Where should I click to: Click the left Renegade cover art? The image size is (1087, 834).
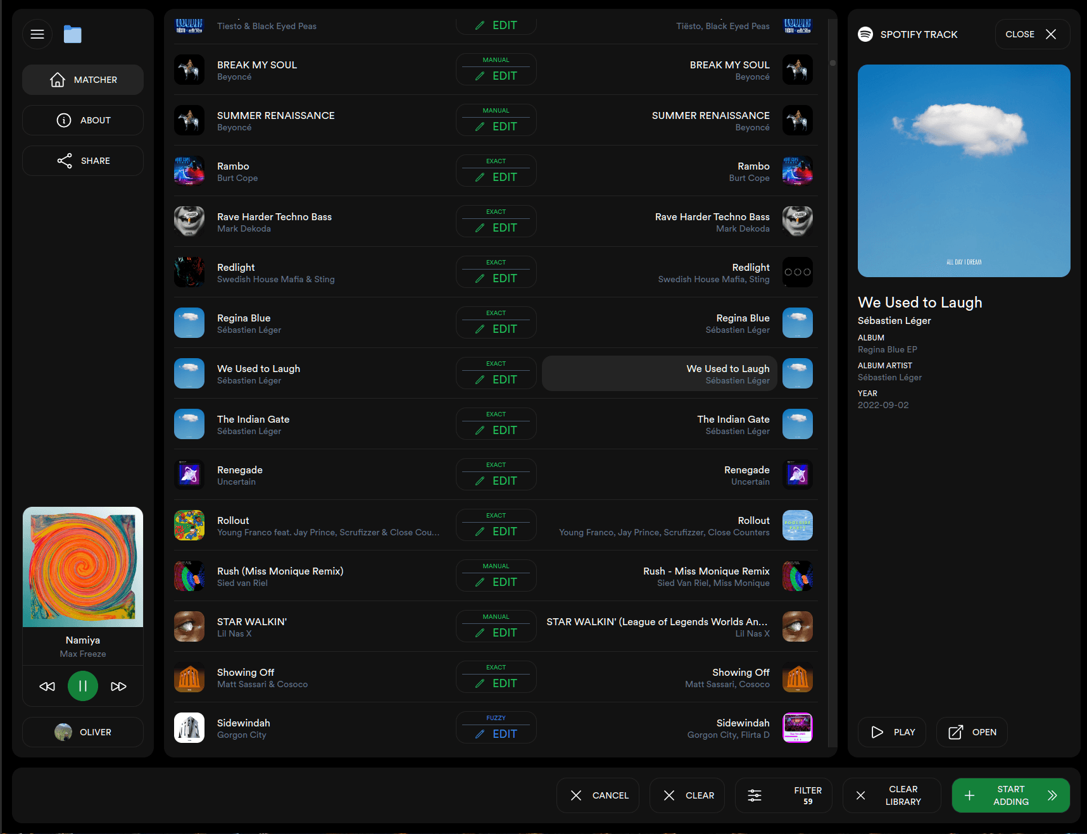(189, 475)
